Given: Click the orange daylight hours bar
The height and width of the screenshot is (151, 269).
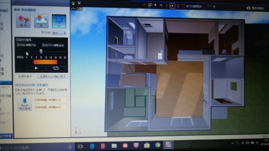Looking at the screenshot, I should (x=45, y=62).
